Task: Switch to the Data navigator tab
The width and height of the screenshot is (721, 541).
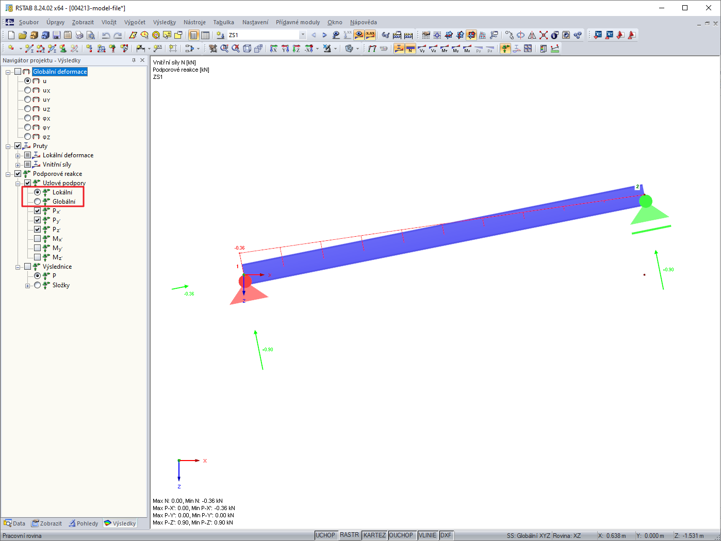Action: [15, 523]
